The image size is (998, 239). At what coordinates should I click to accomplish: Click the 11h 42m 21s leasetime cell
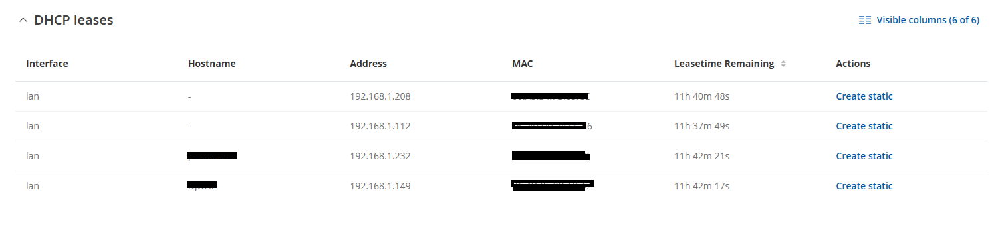(x=702, y=156)
